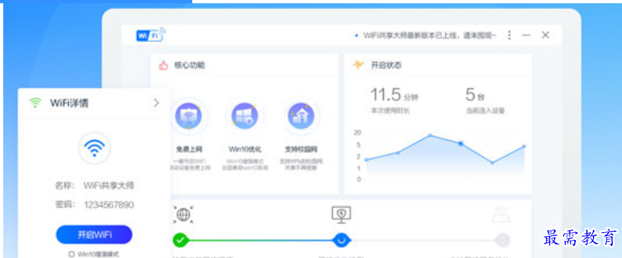The image size is (622, 258).
Task: Enable the Win10增强模式 checkbox
Action: [72, 254]
